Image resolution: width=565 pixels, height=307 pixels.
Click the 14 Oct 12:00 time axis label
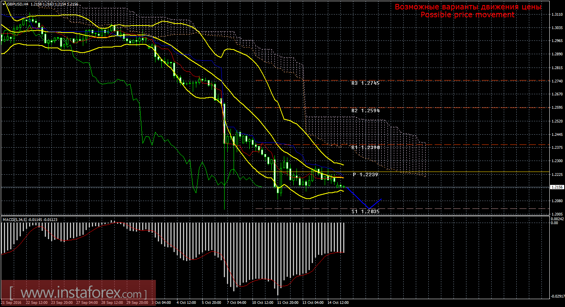338,303
